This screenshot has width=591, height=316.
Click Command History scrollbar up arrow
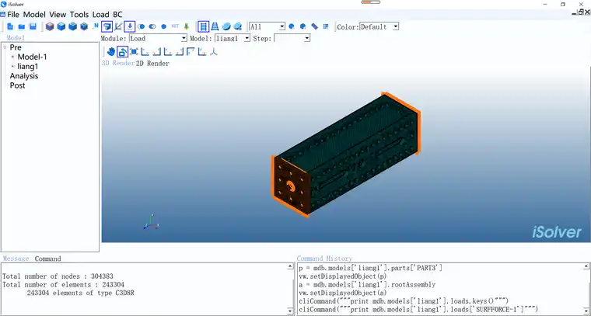586,266
